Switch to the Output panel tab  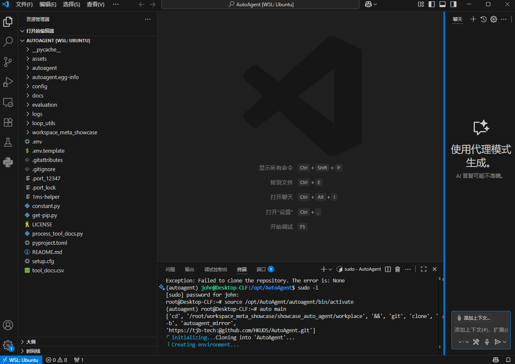point(190,269)
